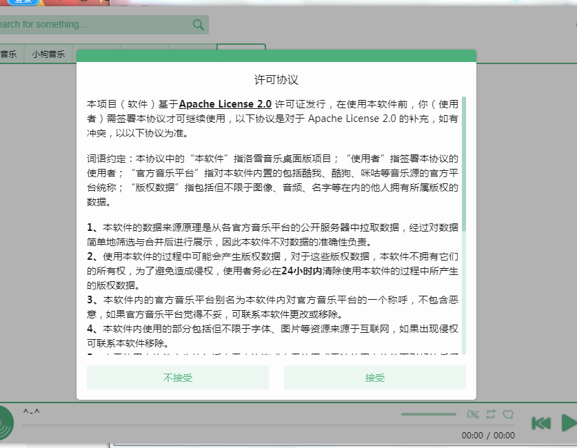Click the bold 24小时内 text
577x448 pixels.
pos(302,271)
